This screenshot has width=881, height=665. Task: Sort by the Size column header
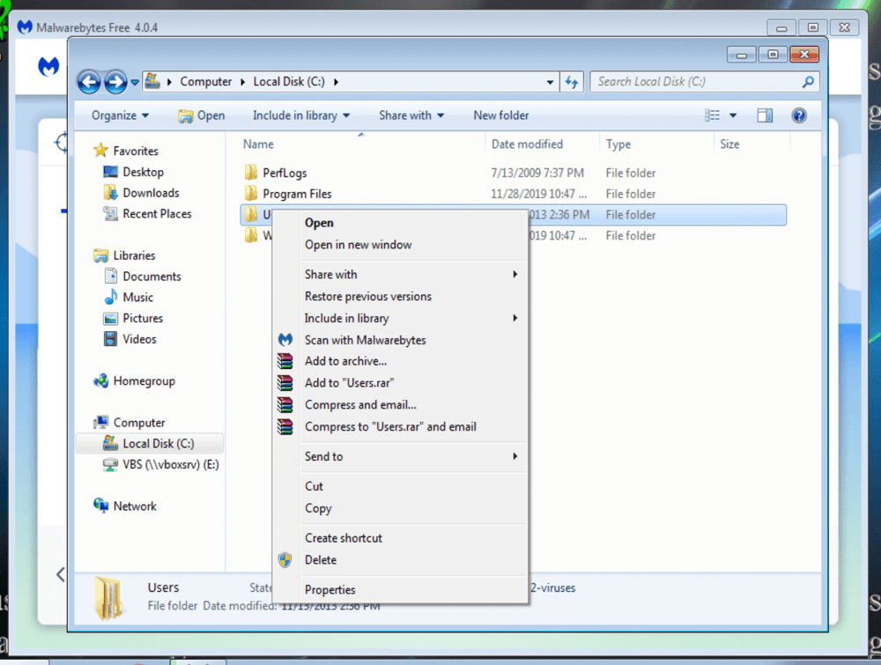coord(729,144)
